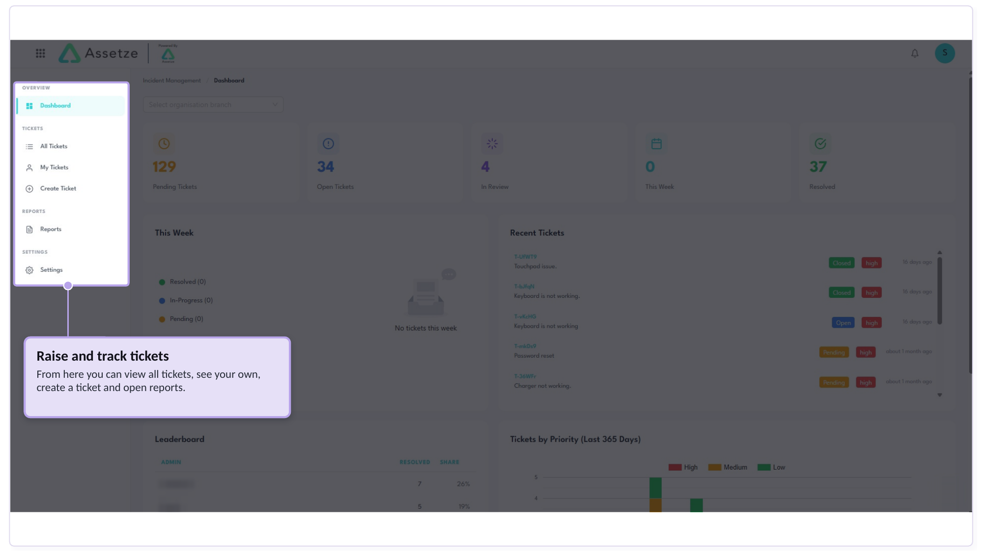This screenshot has width=983, height=552.
Task: Open ticket T-UfWT9 Touchpad issue
Action: click(526, 257)
